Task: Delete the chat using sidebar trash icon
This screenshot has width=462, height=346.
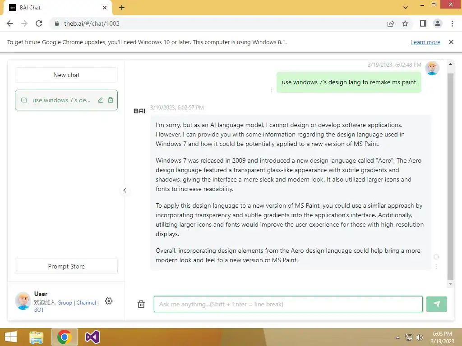Action: pos(111,100)
